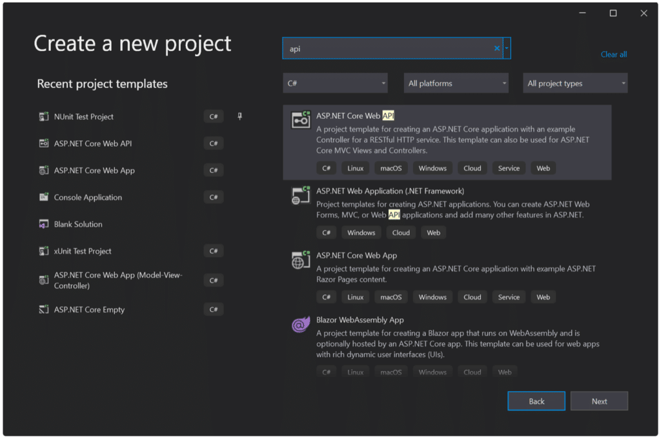Image resolution: width=661 pixels, height=439 pixels.
Task: Click the NUnit Test Project icon
Action: pyautogui.click(x=44, y=117)
